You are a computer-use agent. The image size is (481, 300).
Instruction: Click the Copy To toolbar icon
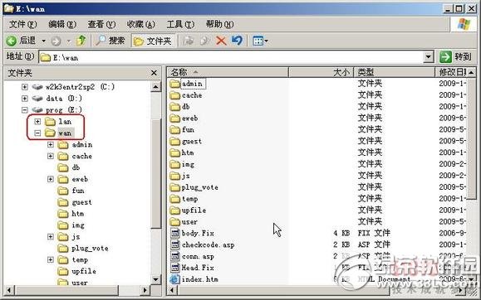click(x=204, y=41)
